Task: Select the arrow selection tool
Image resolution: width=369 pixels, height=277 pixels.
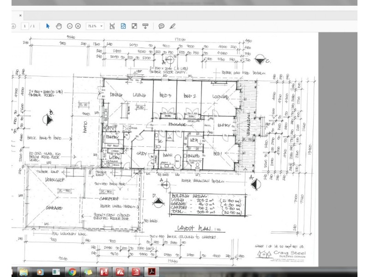Action: coord(48,26)
